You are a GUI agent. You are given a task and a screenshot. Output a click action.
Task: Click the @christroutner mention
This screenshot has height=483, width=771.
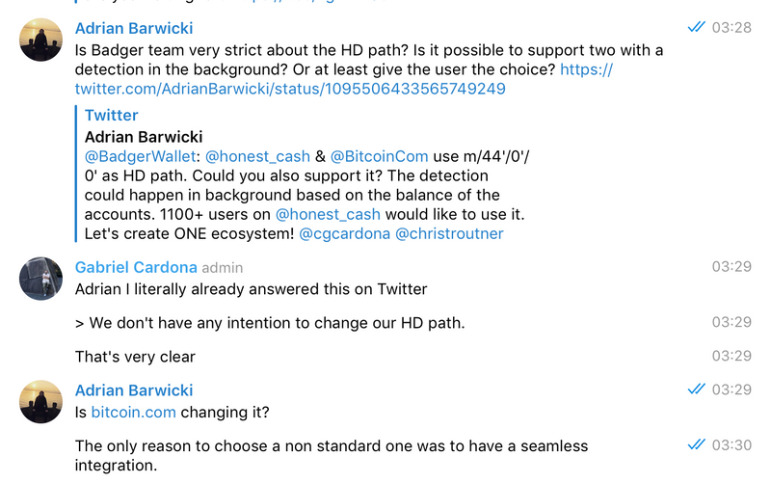click(449, 233)
